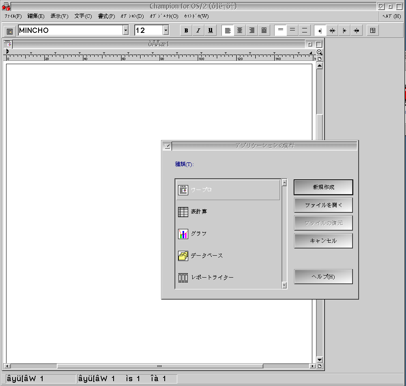Select the right-align tab stop icon
Screen dimensions: 406x386
tap(320, 30)
